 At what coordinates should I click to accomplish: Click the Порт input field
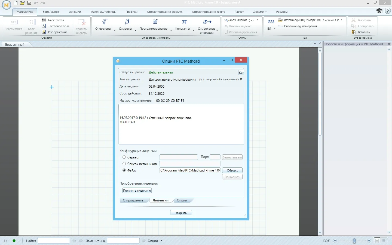(x=215, y=157)
